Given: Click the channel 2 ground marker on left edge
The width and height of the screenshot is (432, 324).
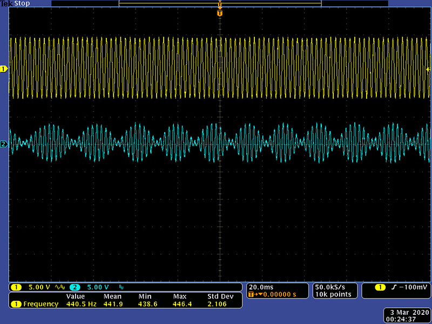Looking at the screenshot, I should point(4,144).
